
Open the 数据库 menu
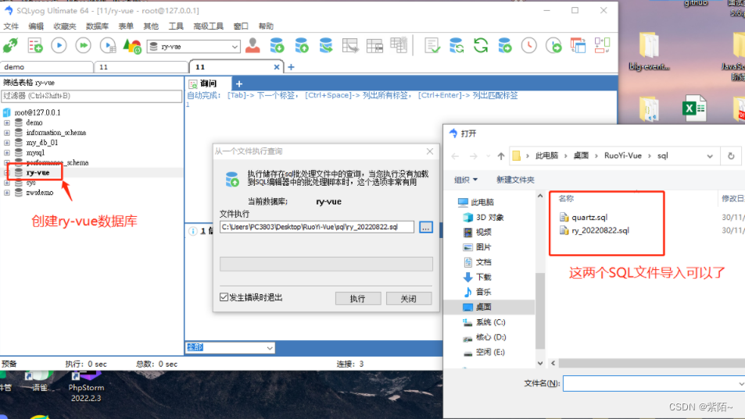(97, 26)
